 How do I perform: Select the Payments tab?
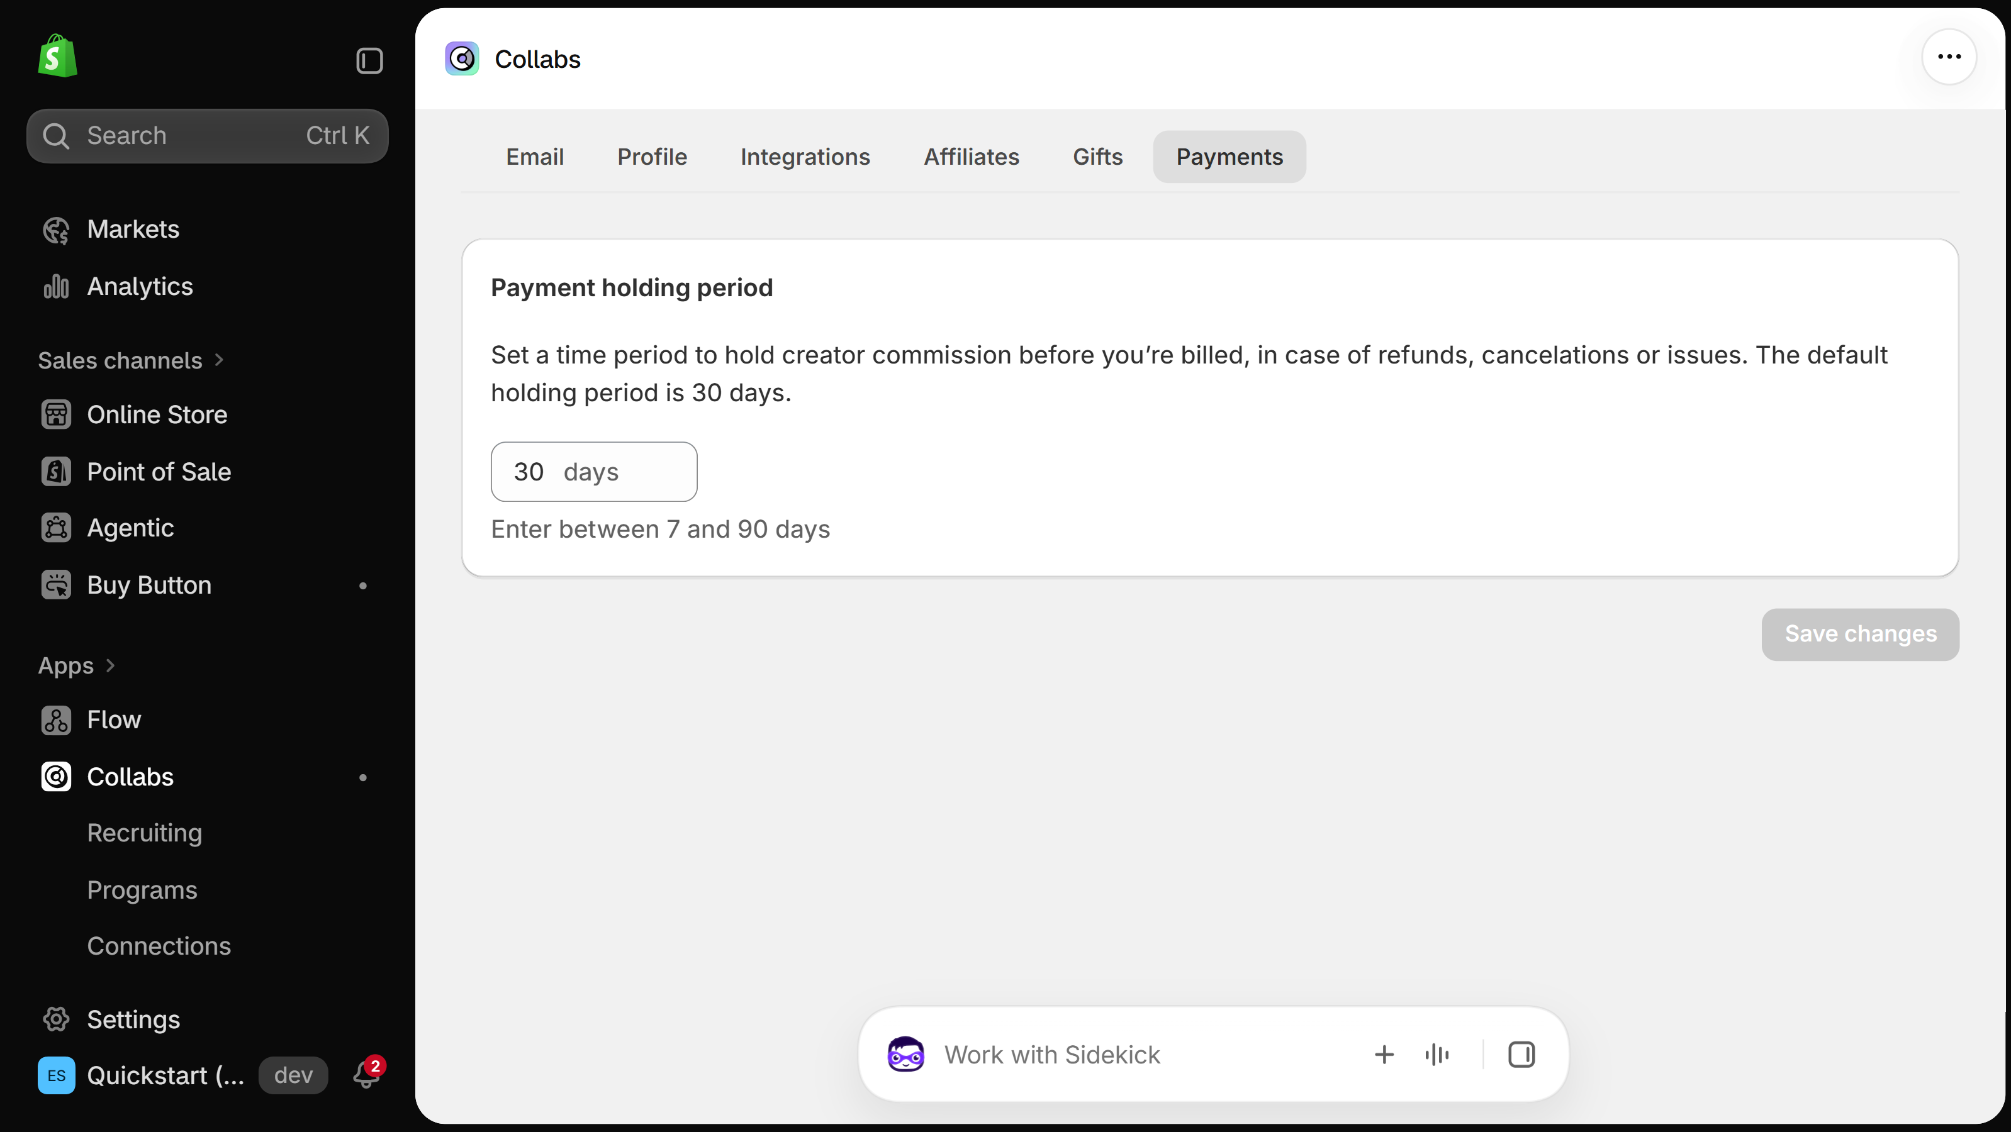[1230, 157]
